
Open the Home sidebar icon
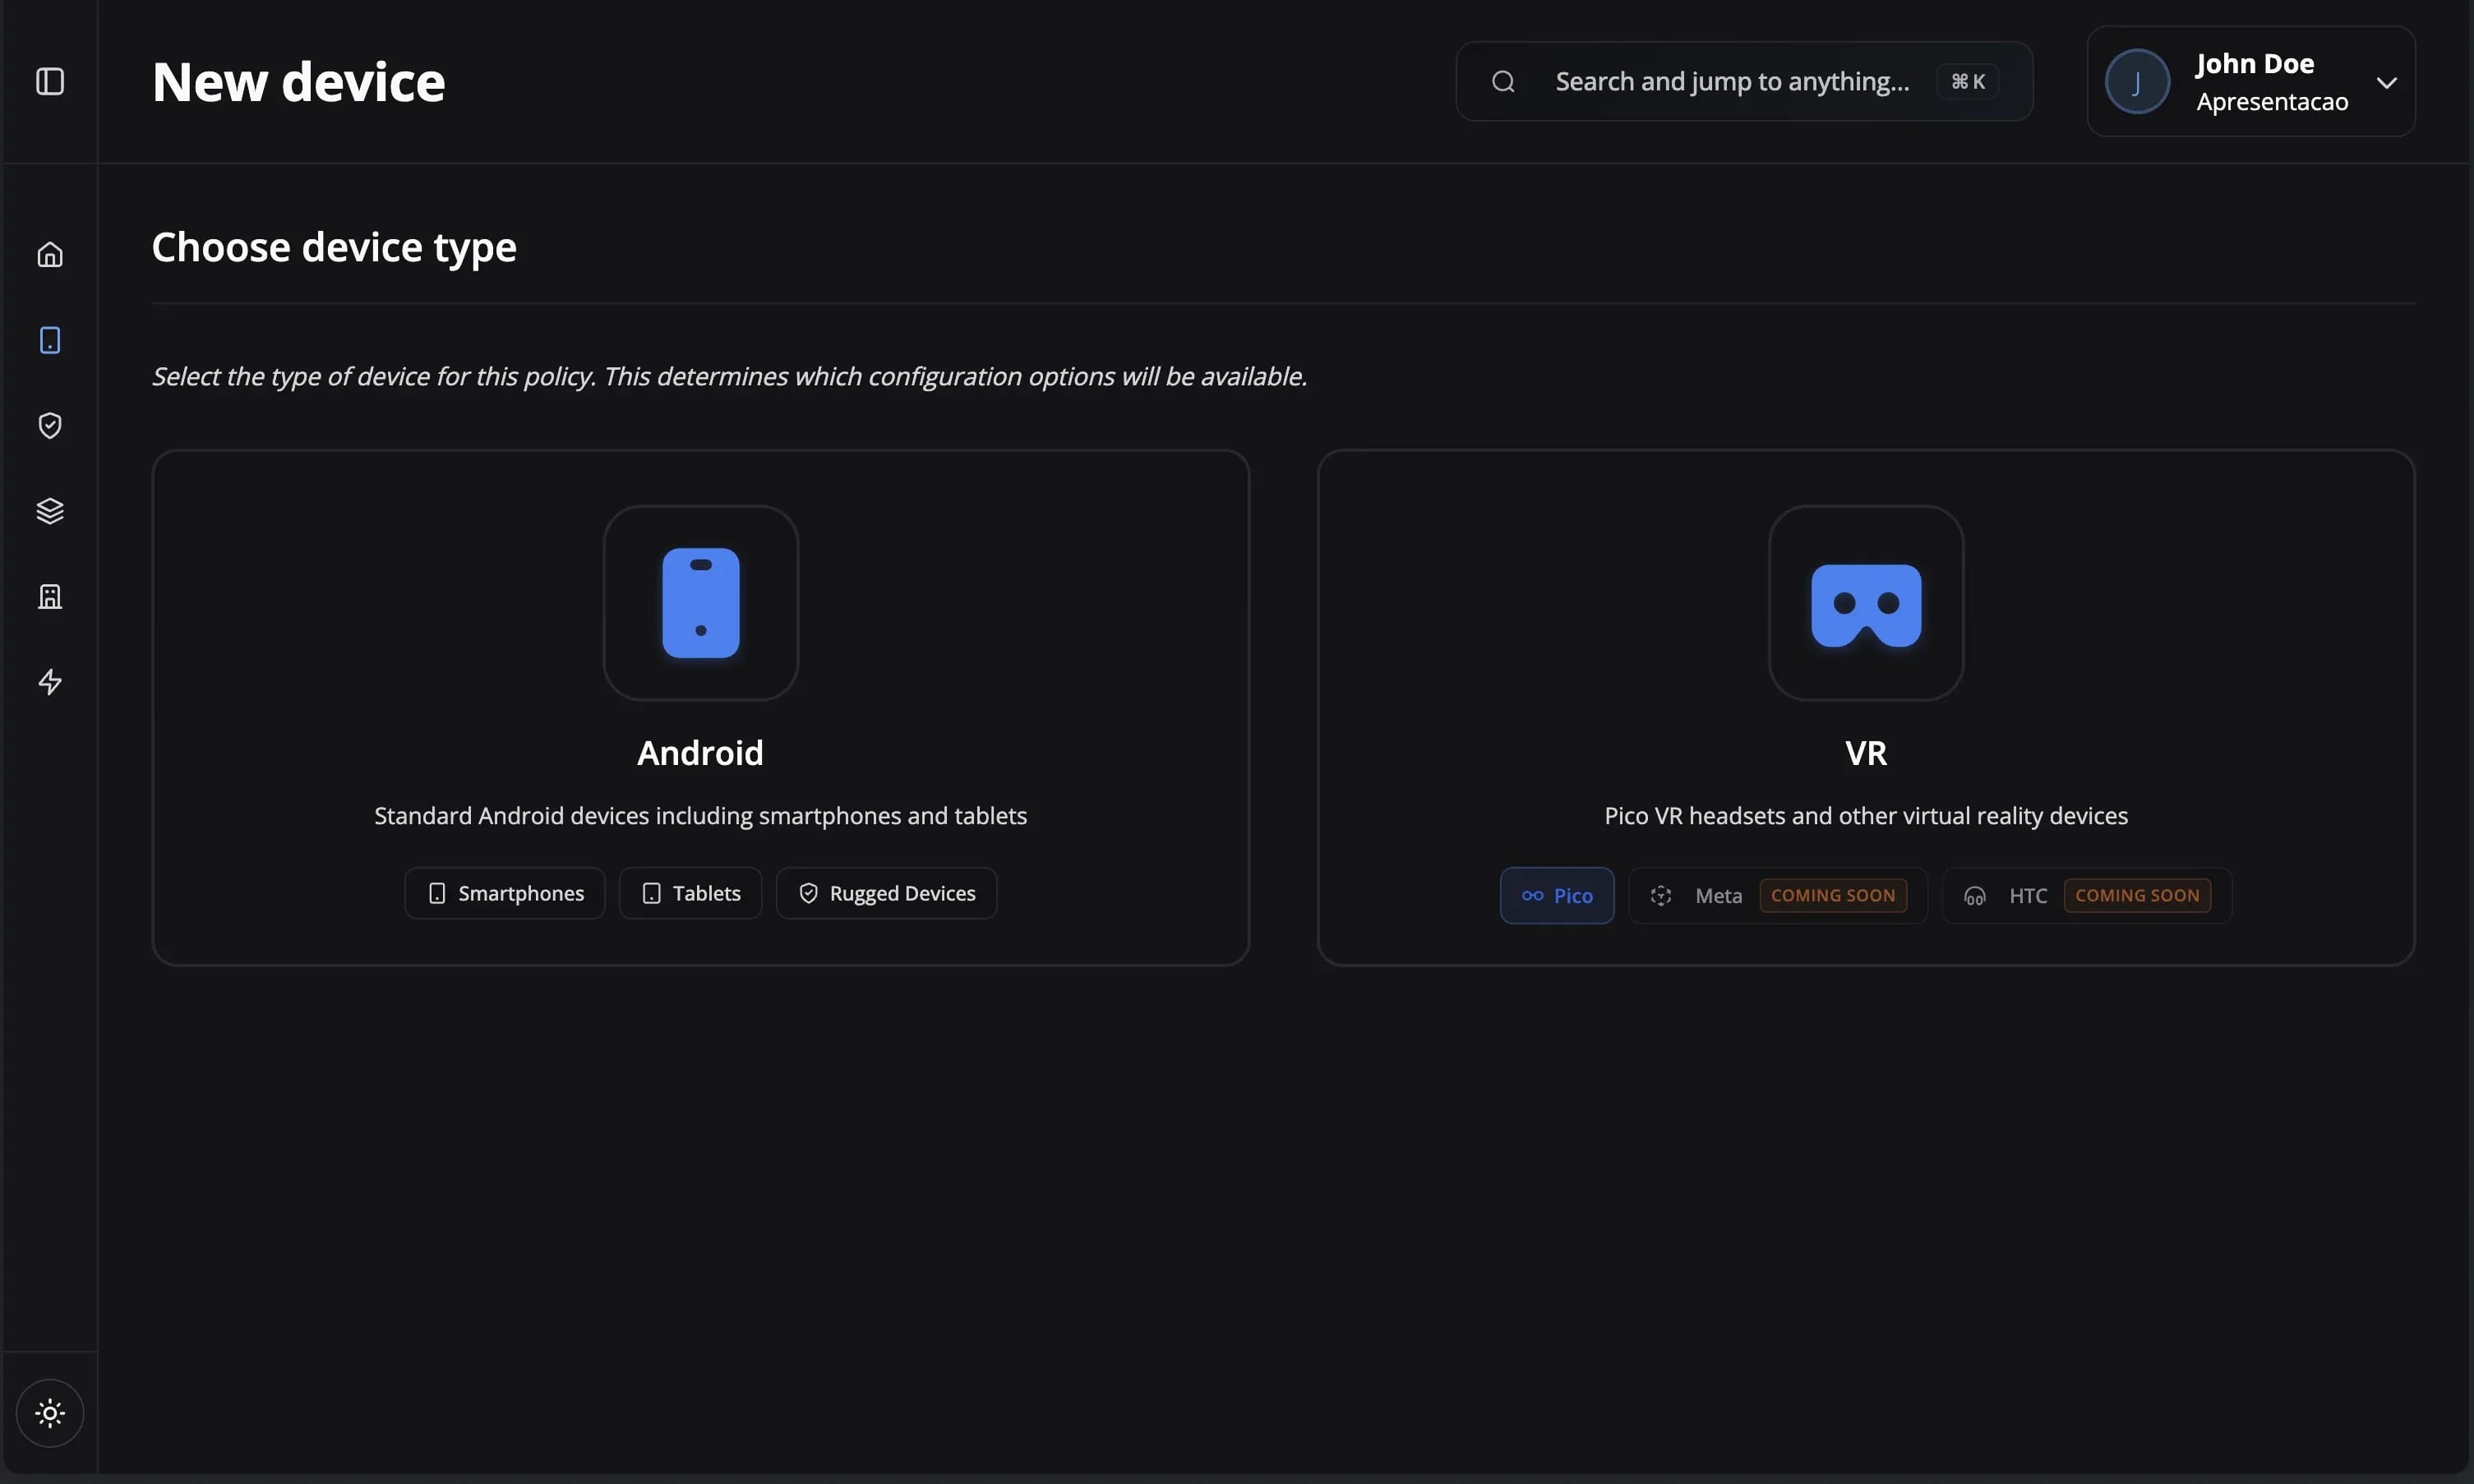(x=50, y=255)
